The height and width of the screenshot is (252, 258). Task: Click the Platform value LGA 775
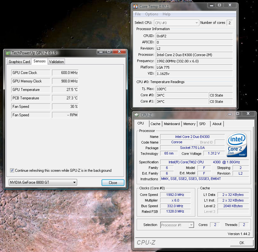click(194, 67)
